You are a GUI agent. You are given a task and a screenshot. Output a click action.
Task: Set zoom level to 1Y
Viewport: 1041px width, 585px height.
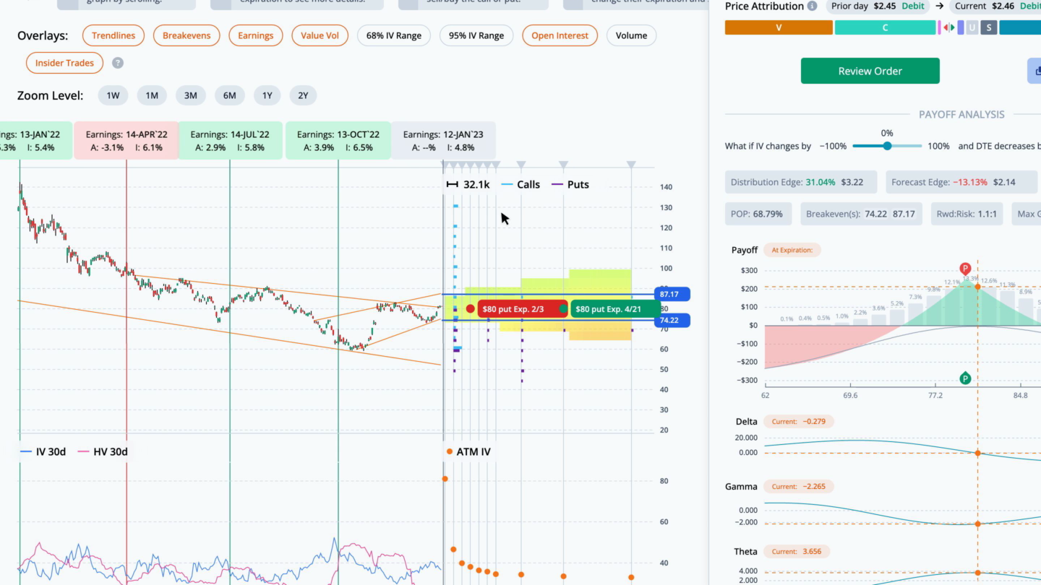(267, 95)
